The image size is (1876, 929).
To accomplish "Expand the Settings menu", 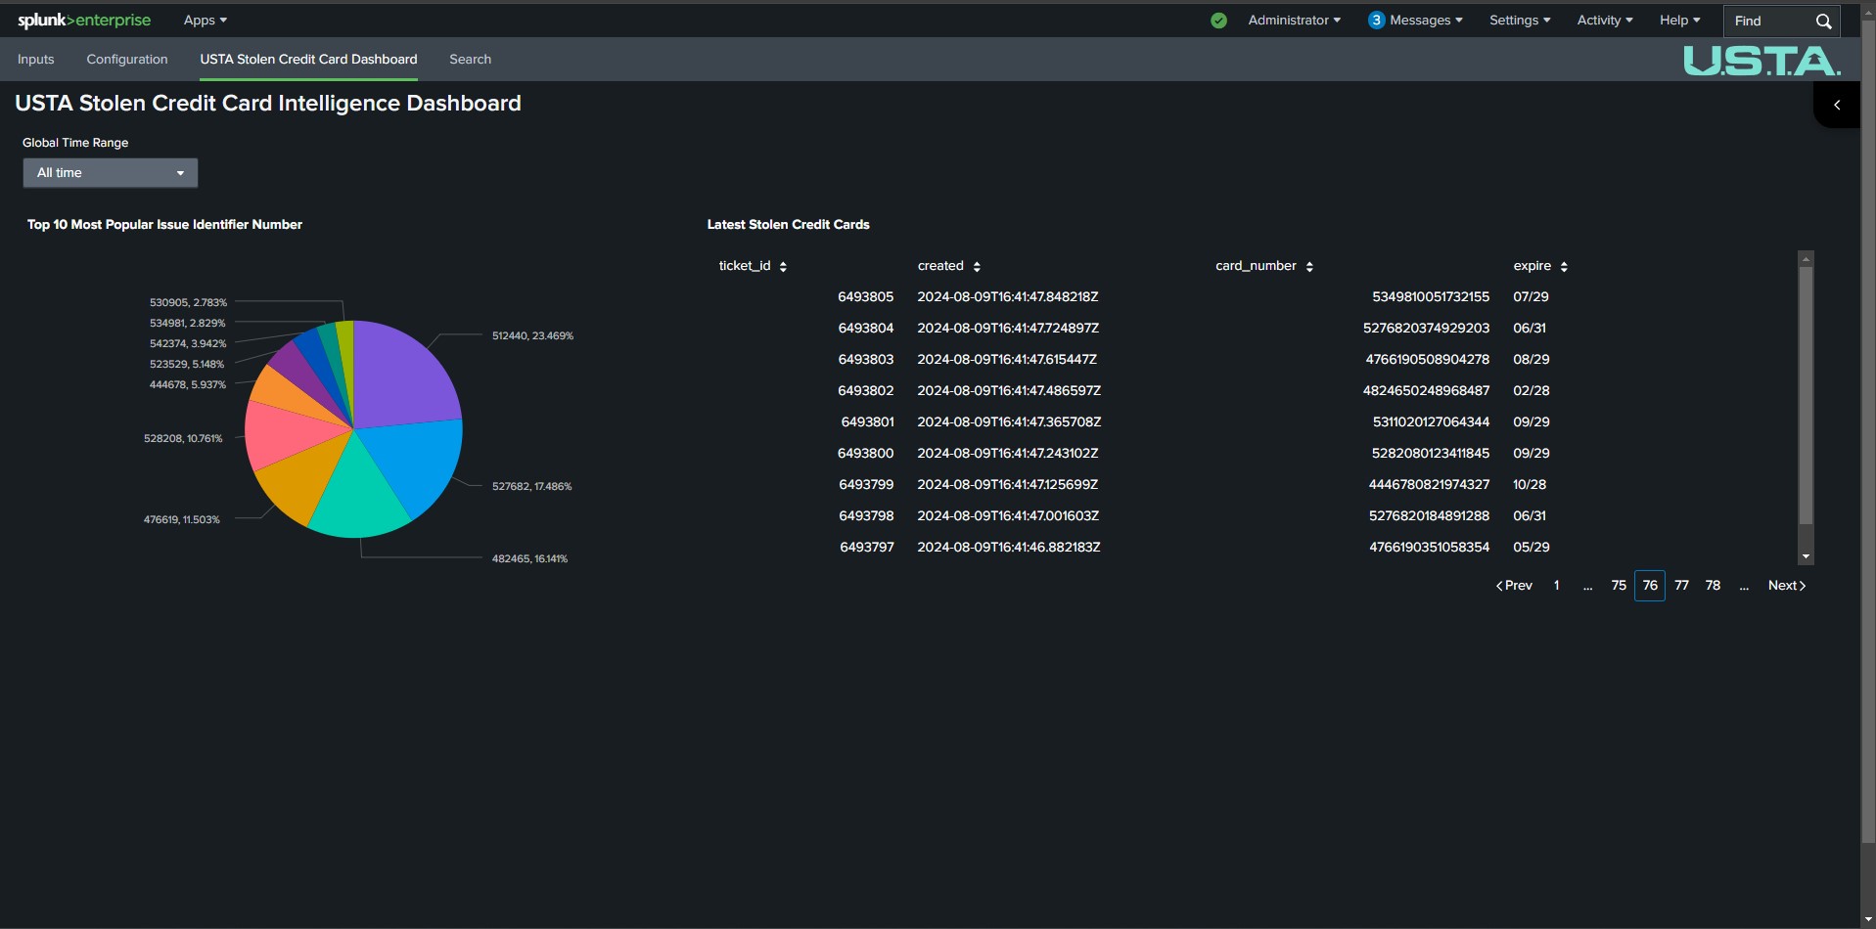I will pyautogui.click(x=1520, y=21).
